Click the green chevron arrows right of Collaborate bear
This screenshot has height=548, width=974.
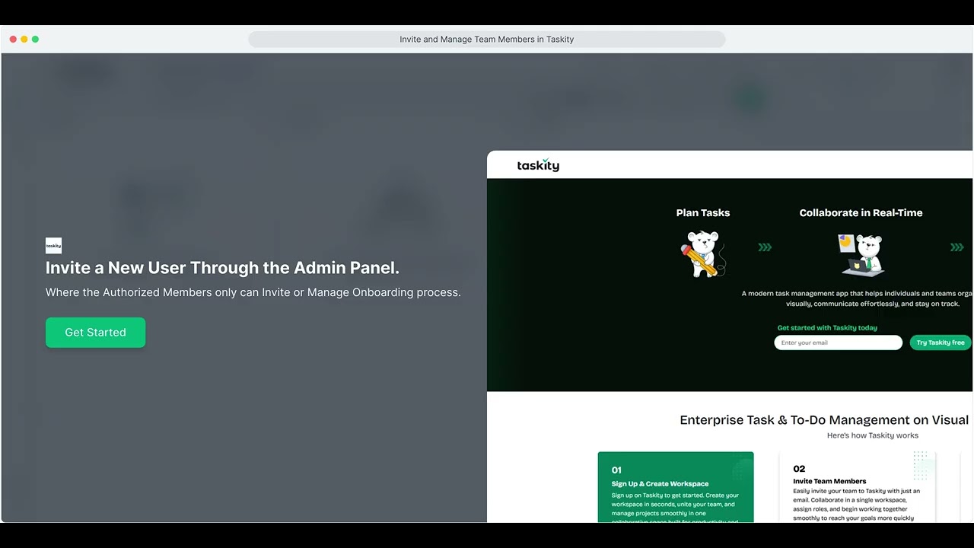pos(956,247)
